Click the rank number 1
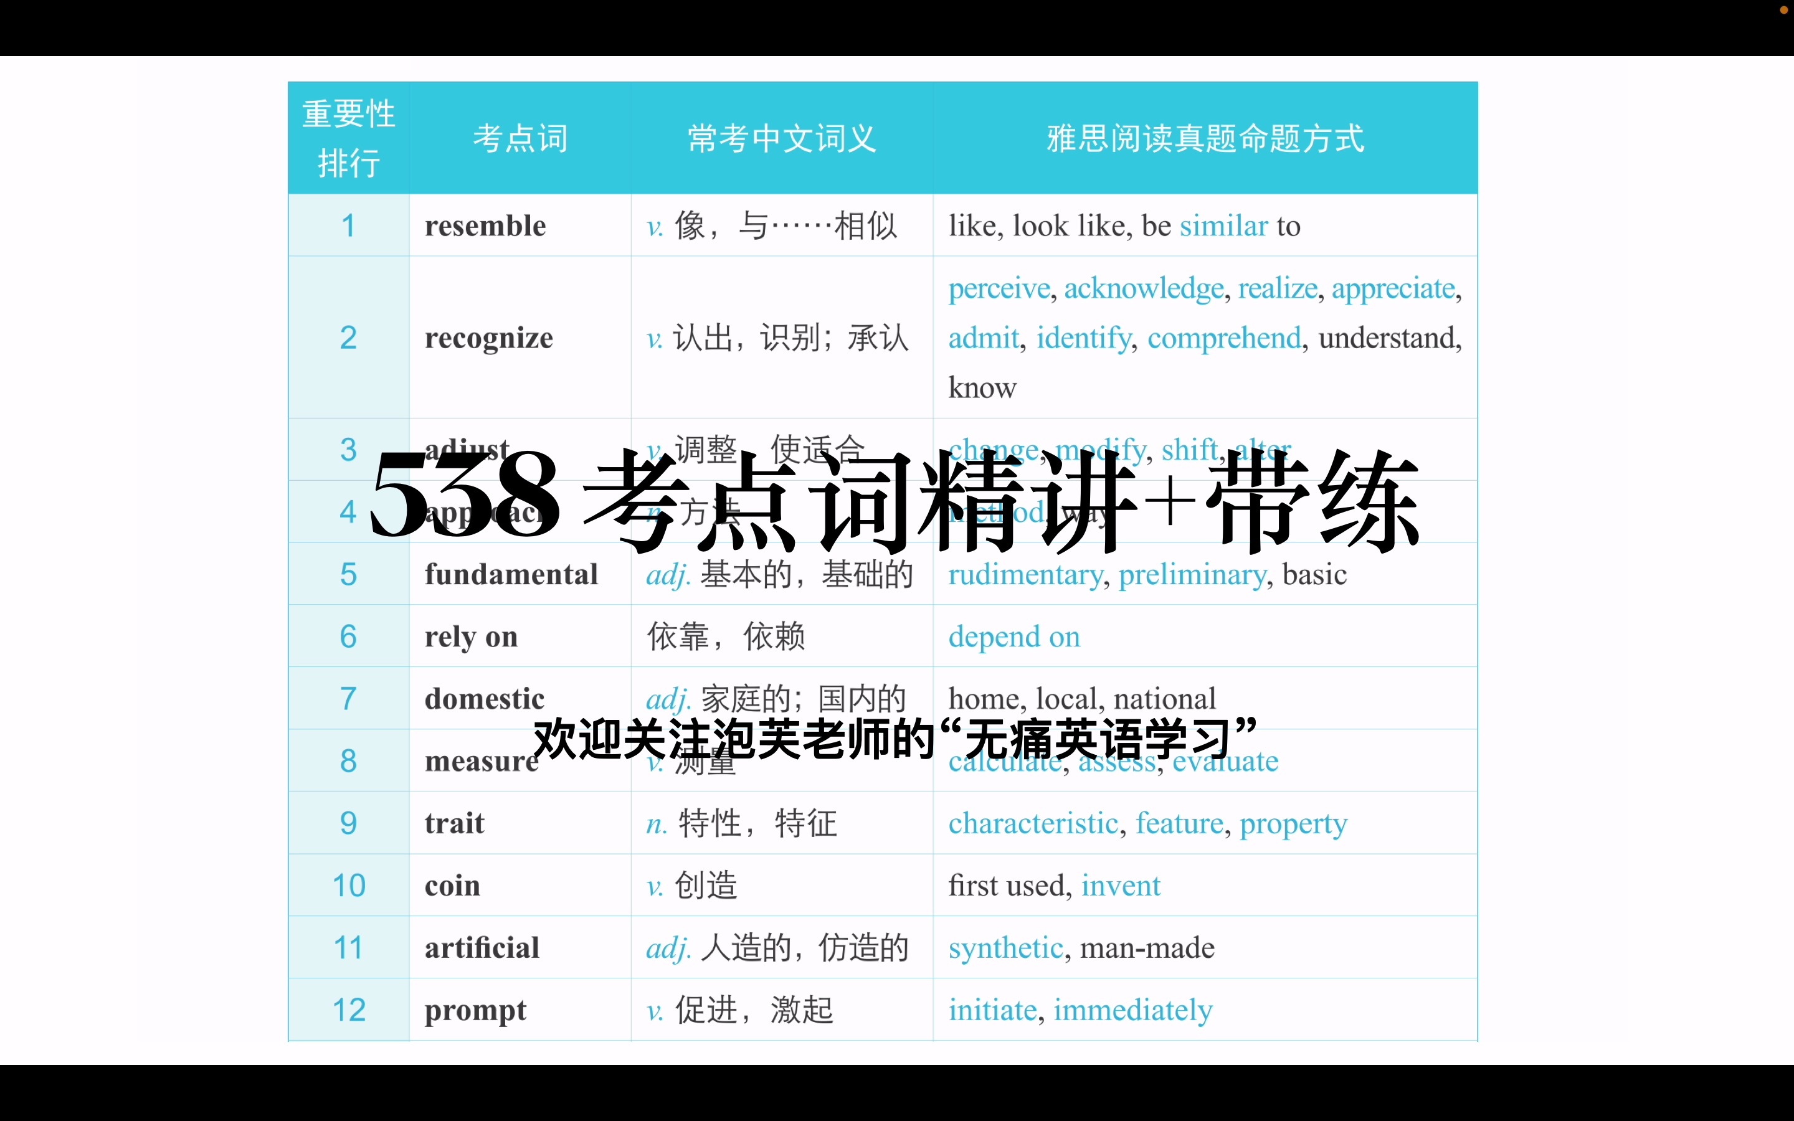 348,225
